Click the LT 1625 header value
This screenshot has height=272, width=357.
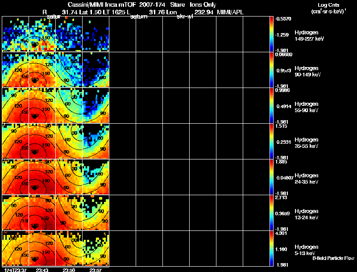tap(113, 13)
